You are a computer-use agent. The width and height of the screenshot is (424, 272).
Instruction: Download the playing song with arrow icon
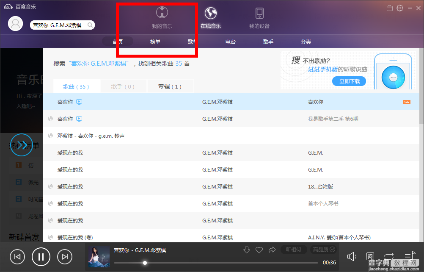(246, 250)
